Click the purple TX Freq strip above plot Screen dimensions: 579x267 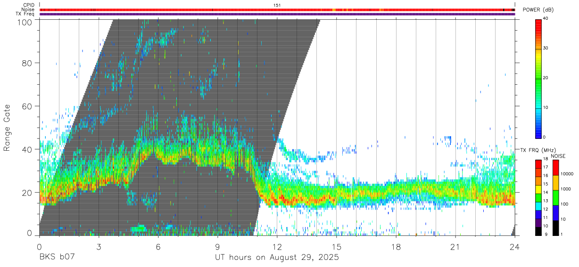[277, 14]
